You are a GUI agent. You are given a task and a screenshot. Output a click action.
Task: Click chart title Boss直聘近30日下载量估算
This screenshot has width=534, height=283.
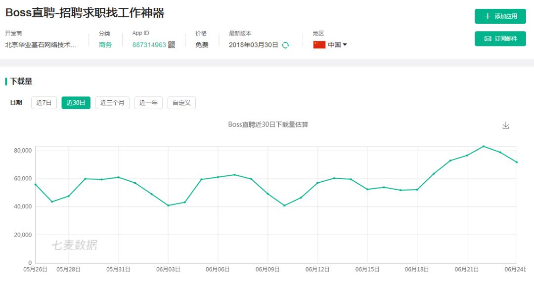coord(268,124)
